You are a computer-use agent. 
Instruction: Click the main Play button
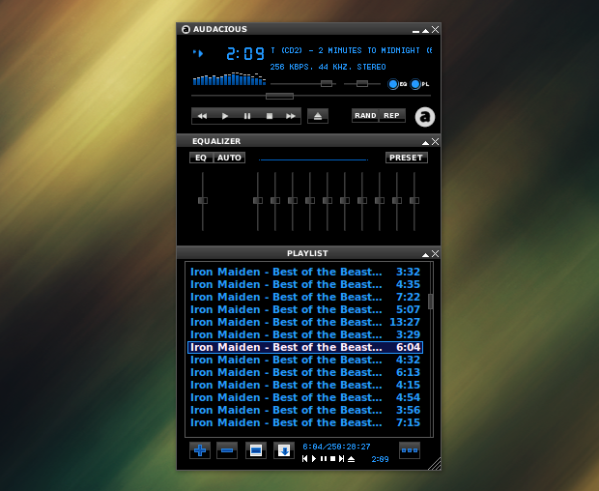224,116
